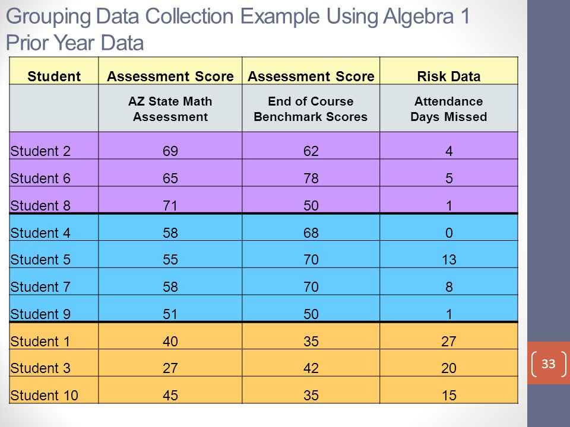This screenshot has width=570, height=427.
Task: Select the AZ State Math Assessment subheader
Action: [x=170, y=109]
